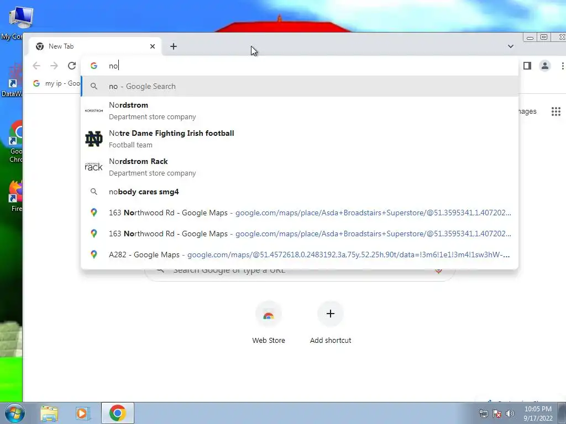This screenshot has width=566, height=424.
Task: Close the New Tab tab
Action: coord(153,46)
